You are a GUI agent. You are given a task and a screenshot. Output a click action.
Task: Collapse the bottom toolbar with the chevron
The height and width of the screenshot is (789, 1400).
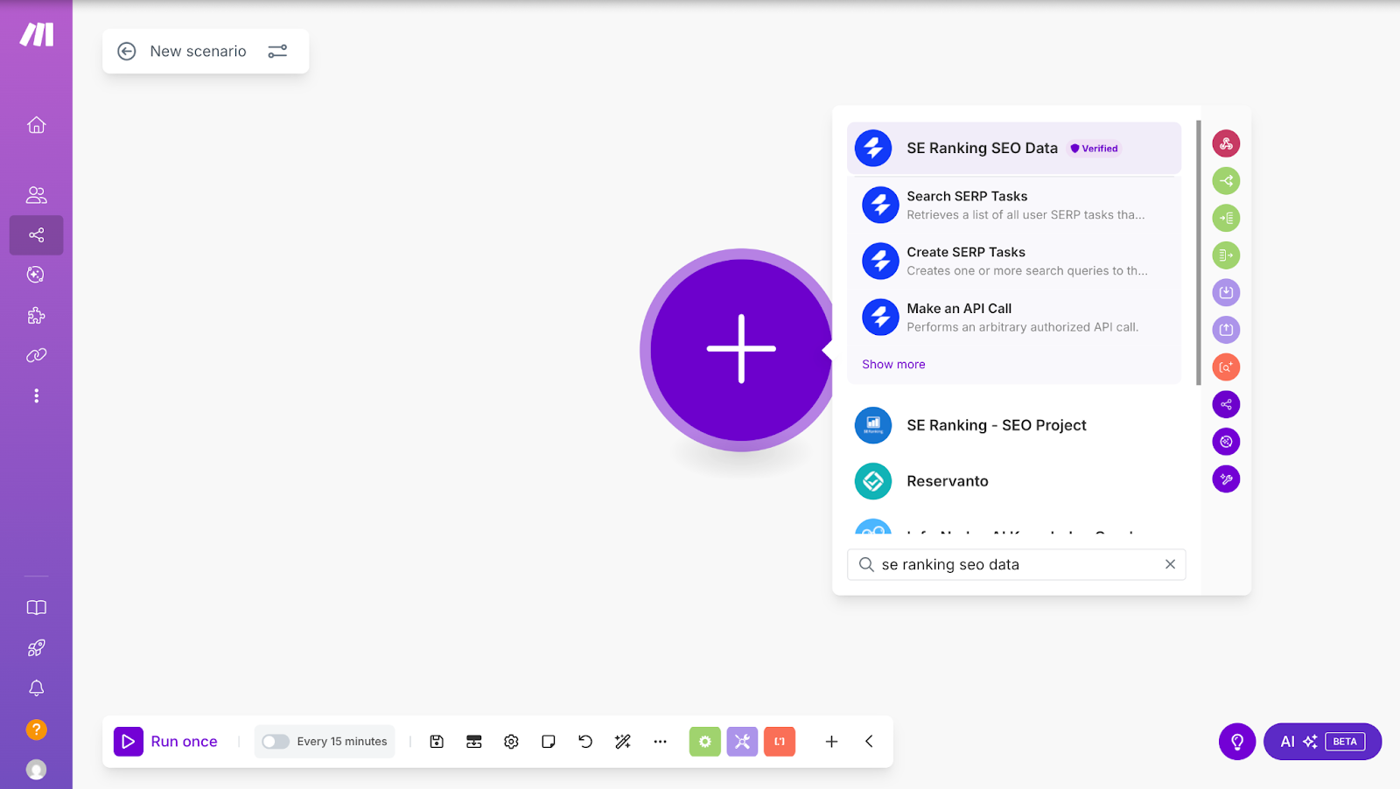coord(868,741)
